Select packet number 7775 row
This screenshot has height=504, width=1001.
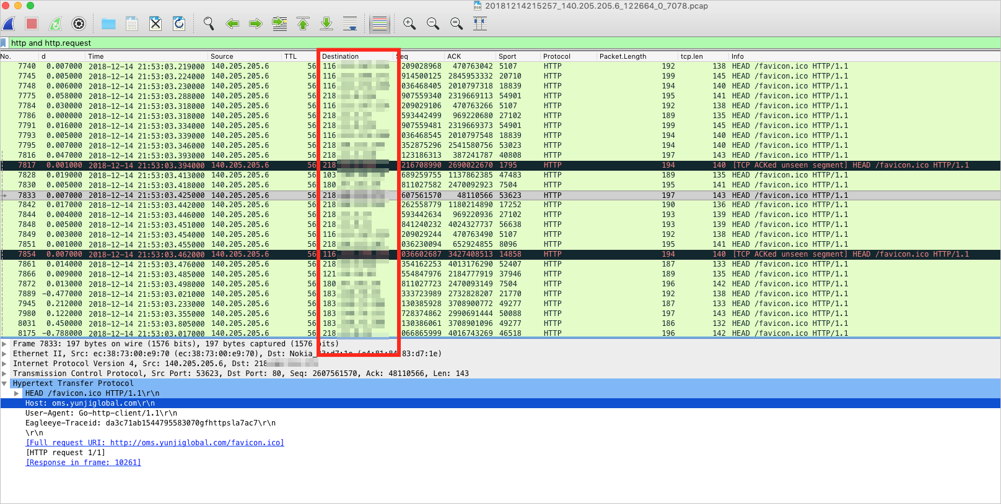click(x=501, y=96)
